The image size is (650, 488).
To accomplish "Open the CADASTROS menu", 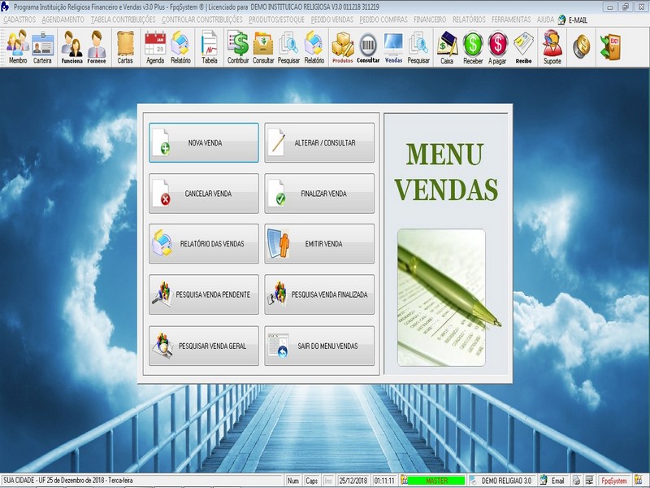I will (19, 20).
